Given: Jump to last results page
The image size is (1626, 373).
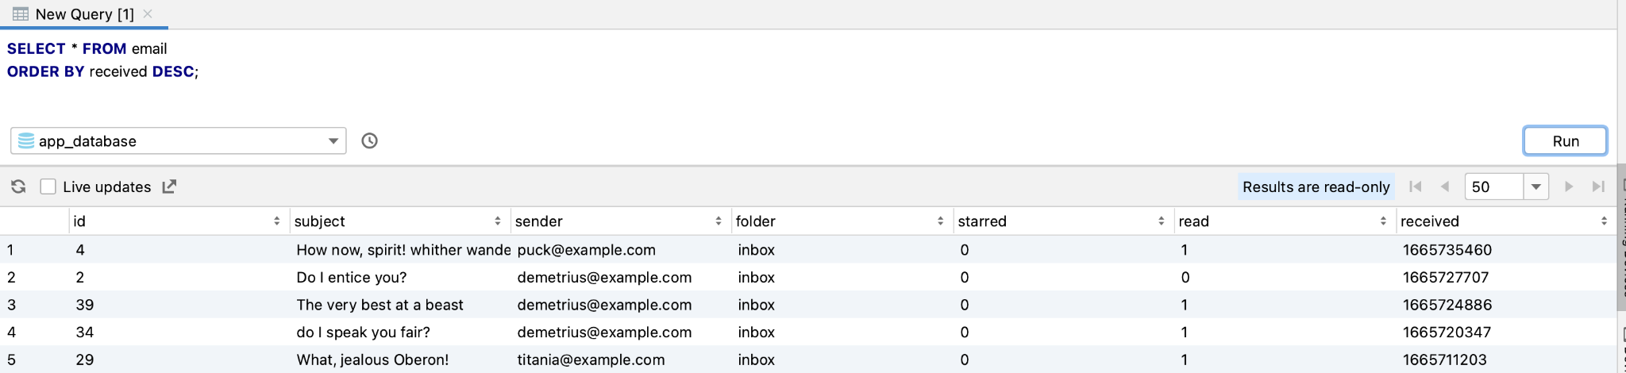Looking at the screenshot, I should [1598, 186].
